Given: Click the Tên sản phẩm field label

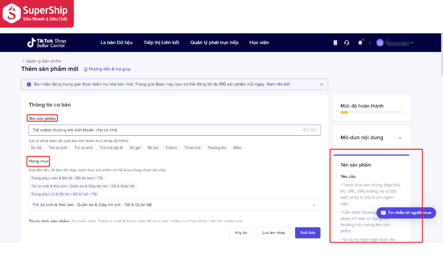Looking at the screenshot, I should point(42,119).
